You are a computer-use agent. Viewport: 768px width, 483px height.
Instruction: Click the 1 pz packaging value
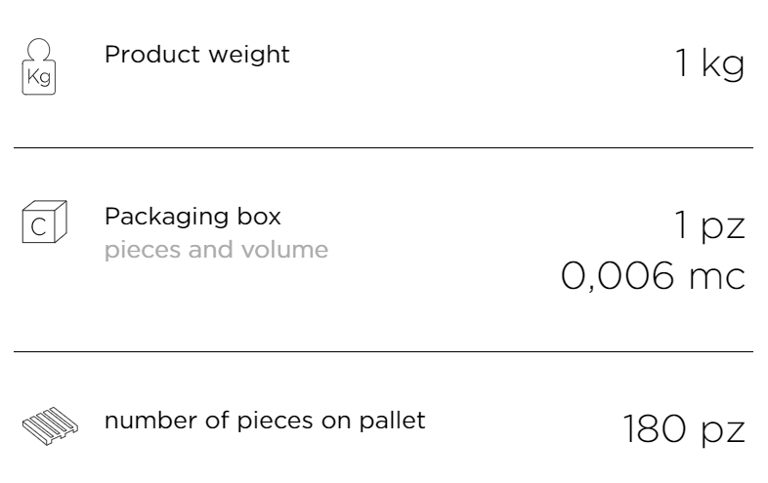pos(709,225)
